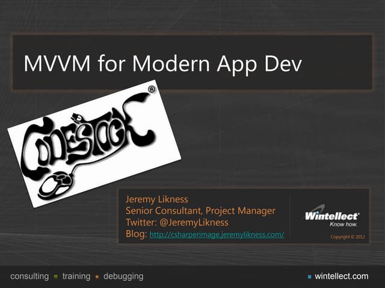This screenshot has height=288, width=385.
Task: Click the 'consulting' footer text
Action: 29,276
